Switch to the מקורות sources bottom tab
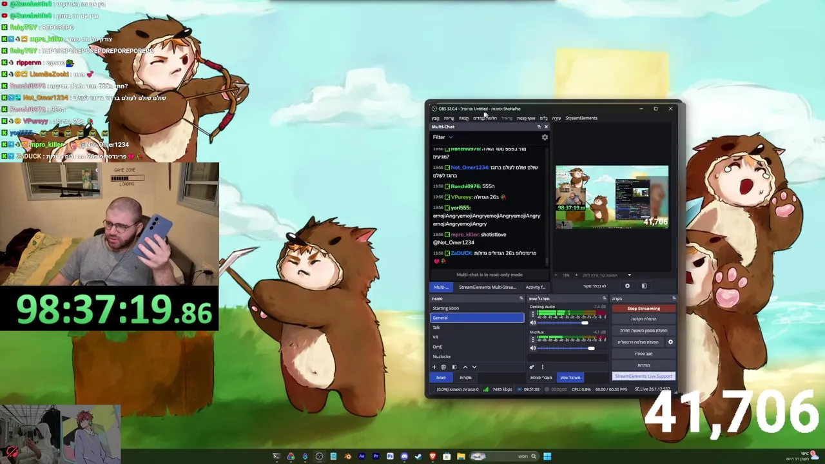 (x=465, y=378)
